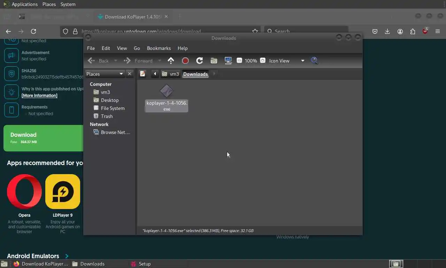446x268 pixels.
Task: Open LDPlayer 9 recommended app icon
Action: pyautogui.click(x=63, y=192)
